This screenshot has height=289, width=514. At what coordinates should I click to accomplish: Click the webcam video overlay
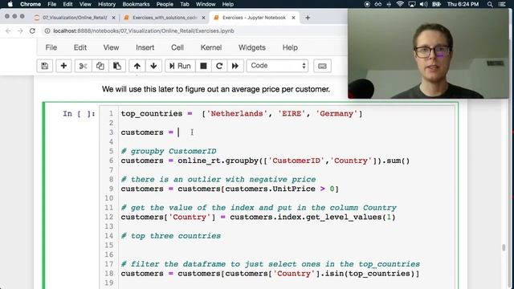tap(428, 54)
